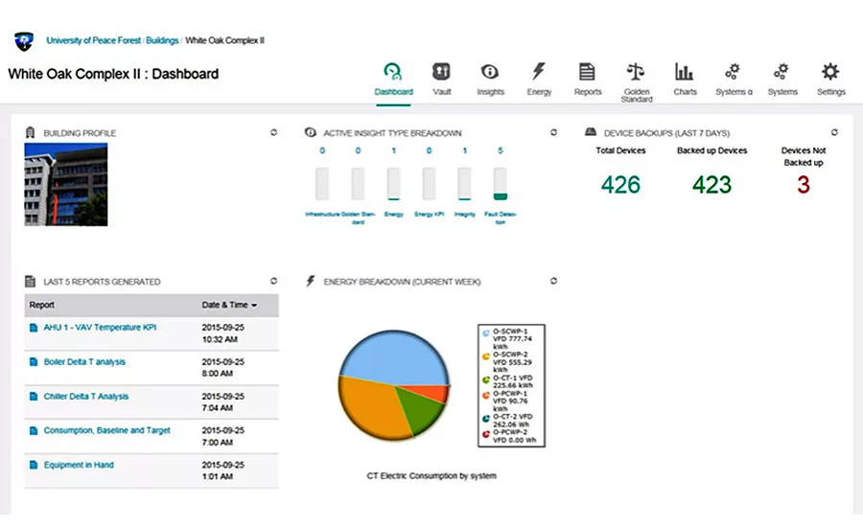Viewport: 863px width, 527px height.
Task: Click O-CT-2 VFD legend entry
Action: tap(512, 421)
